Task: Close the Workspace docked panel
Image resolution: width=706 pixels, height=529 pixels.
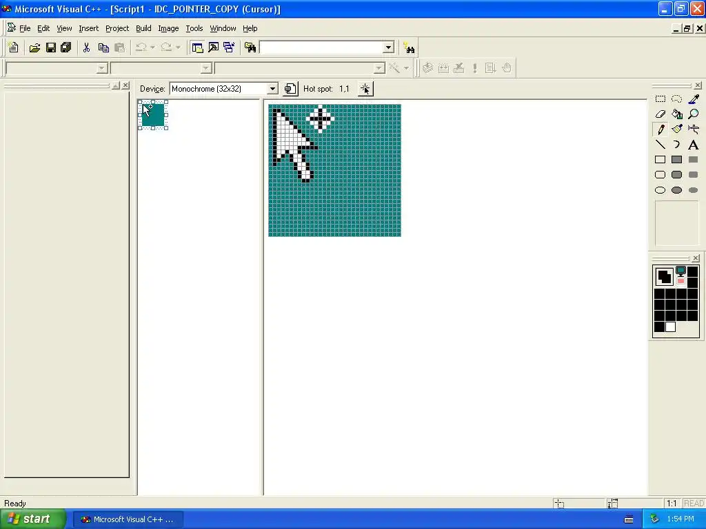Action: point(125,85)
